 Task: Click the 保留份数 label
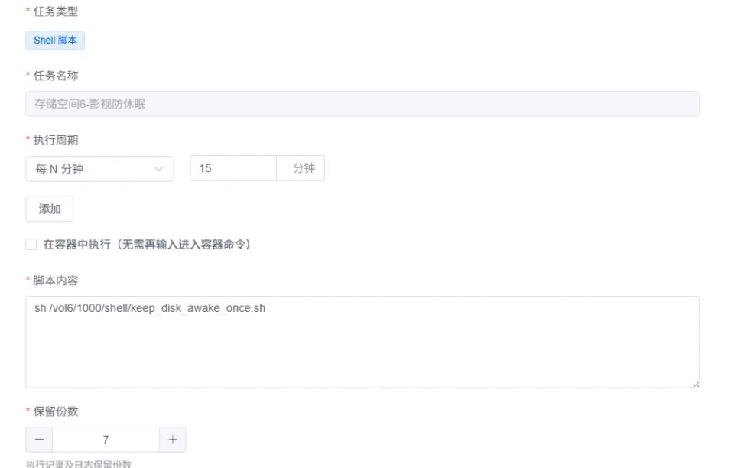click(x=56, y=411)
